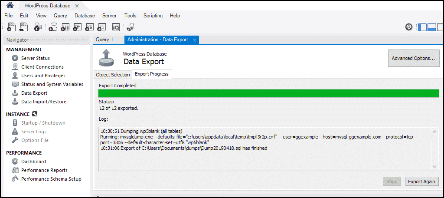The width and height of the screenshot is (444, 198).
Task: Click the '12 of 12 exported.' status text
Action: pos(119,108)
